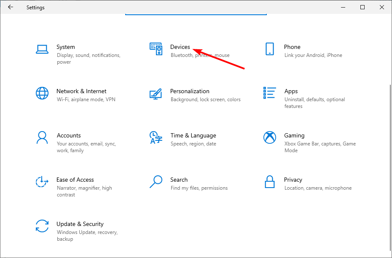
Task: Select the Accounts heading
Action: coord(69,135)
